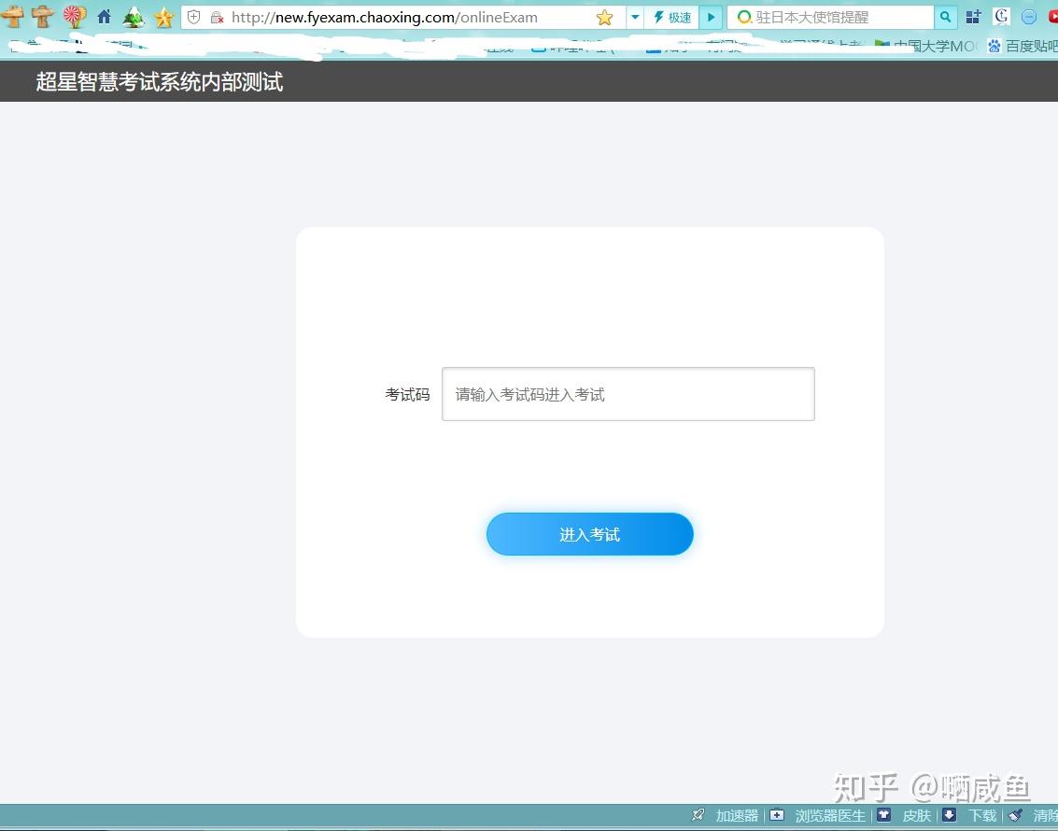Switch the 极速 browsing mode
This screenshot has width=1058, height=831.
(x=672, y=18)
